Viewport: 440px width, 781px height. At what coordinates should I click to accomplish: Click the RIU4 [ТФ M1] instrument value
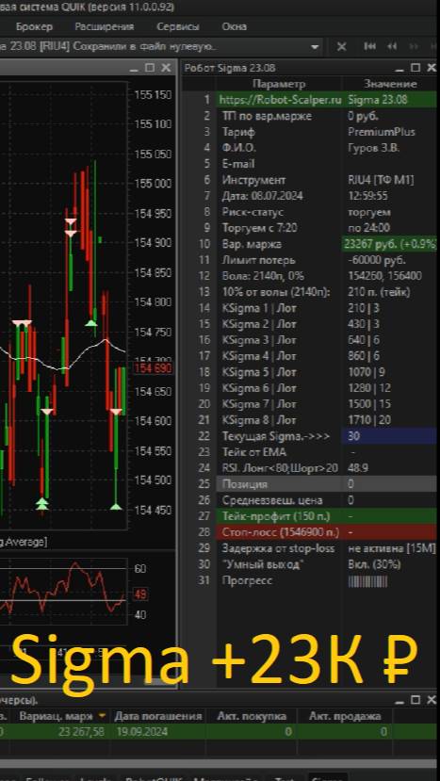tap(381, 180)
